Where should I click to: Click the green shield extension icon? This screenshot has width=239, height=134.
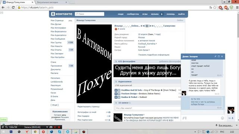tap(232, 7)
